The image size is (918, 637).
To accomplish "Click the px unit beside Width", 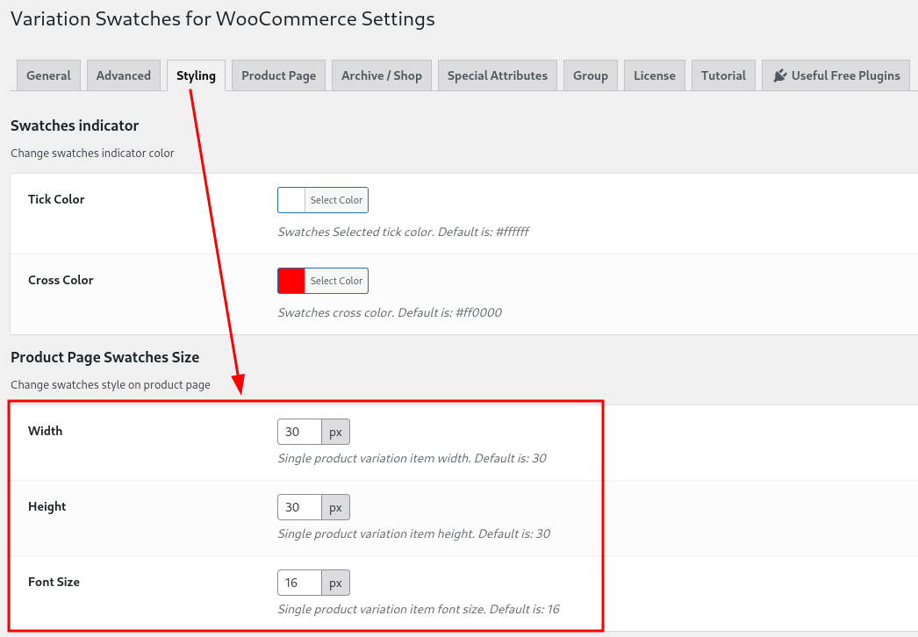I will 335,432.
